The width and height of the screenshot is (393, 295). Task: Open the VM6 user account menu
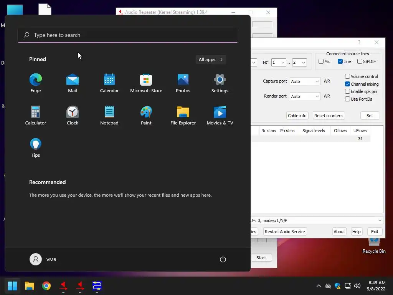click(43, 259)
